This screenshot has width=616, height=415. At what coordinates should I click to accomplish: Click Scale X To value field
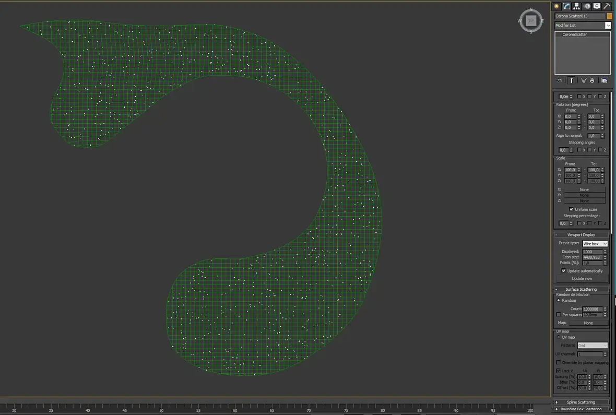[x=594, y=170]
